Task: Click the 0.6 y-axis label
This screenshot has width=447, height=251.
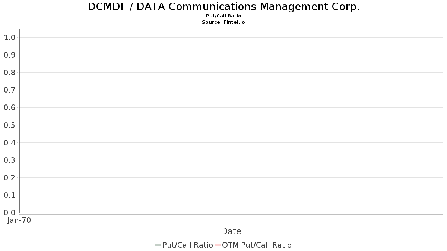Action: pos(9,107)
